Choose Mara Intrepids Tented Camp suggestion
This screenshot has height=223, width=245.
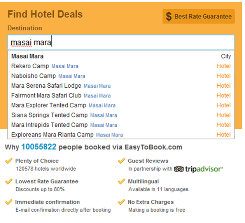(49, 125)
